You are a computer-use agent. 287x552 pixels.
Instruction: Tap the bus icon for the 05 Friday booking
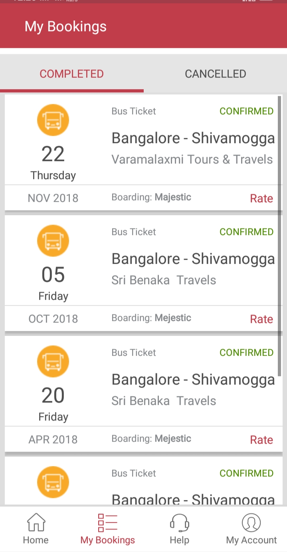(x=53, y=241)
